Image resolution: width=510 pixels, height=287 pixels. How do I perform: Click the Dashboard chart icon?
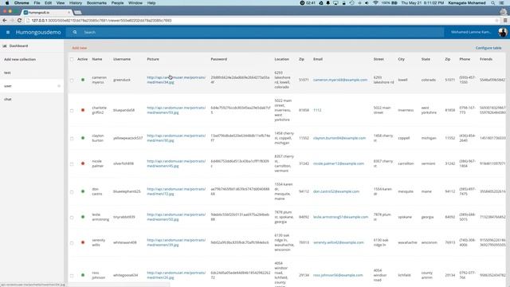pyautogui.click(x=5, y=46)
